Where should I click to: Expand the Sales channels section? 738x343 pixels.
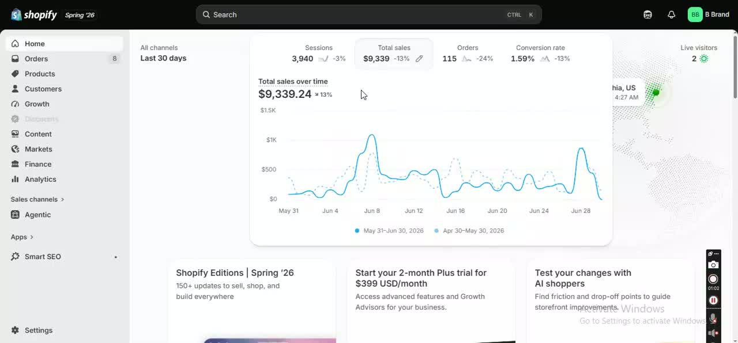[x=37, y=199]
